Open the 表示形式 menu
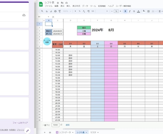Screen dimensions: 163x134 coord(76,6)
